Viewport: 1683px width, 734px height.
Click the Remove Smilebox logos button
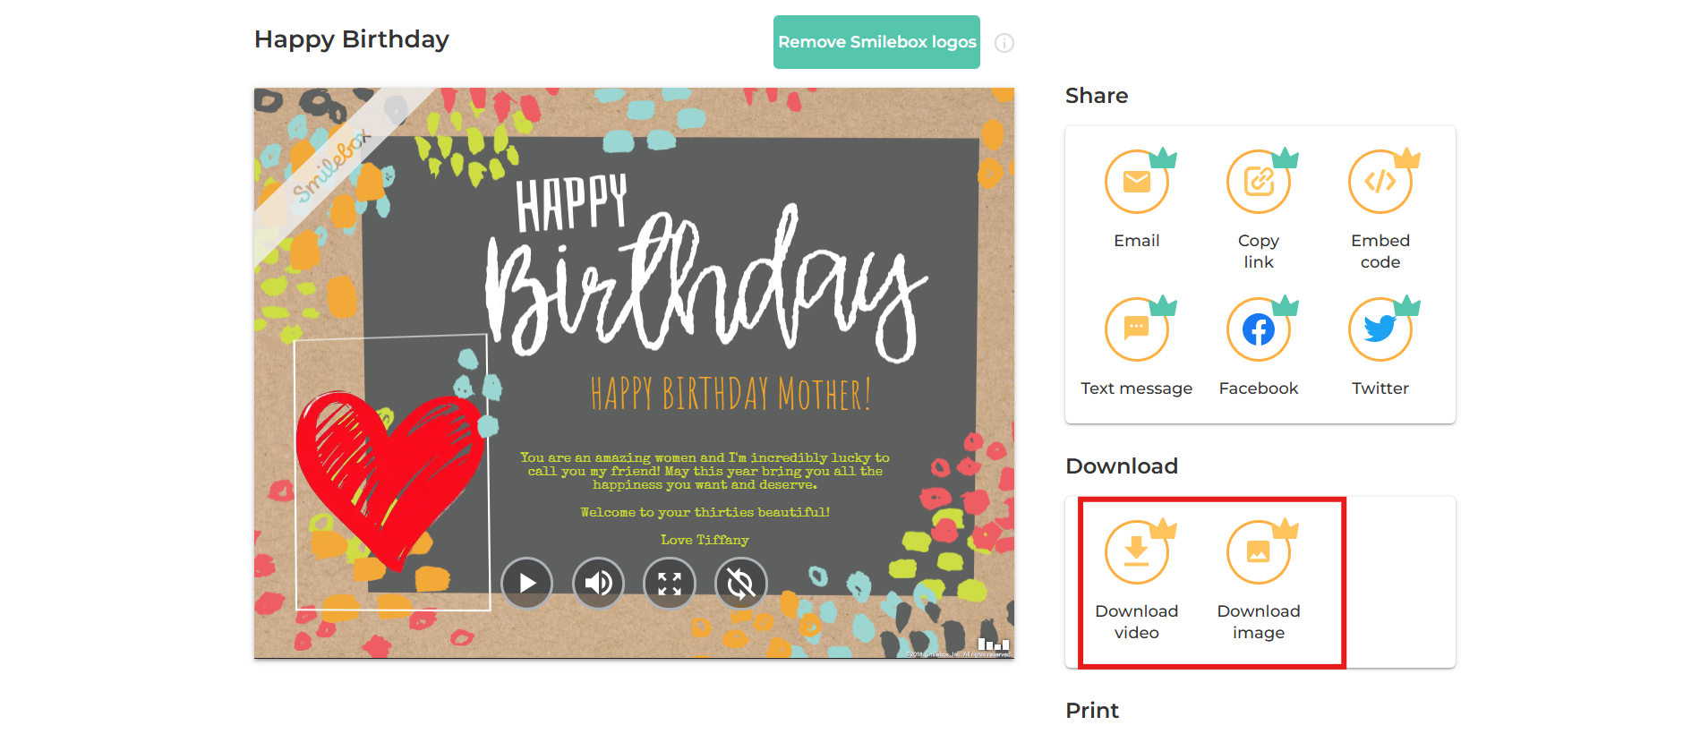(876, 42)
